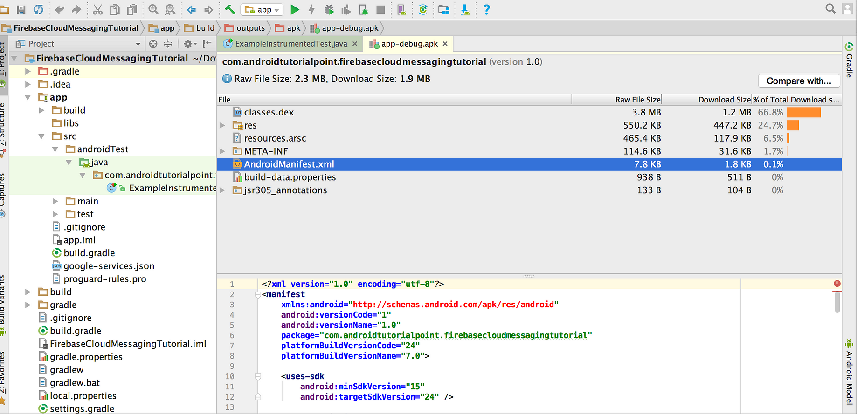Hide the Project tool window

[x=207, y=44]
